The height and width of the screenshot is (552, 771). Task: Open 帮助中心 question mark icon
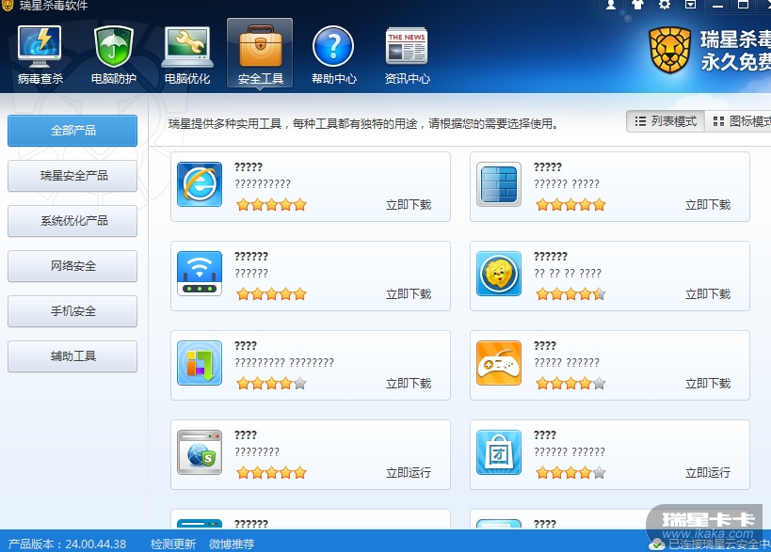click(333, 54)
